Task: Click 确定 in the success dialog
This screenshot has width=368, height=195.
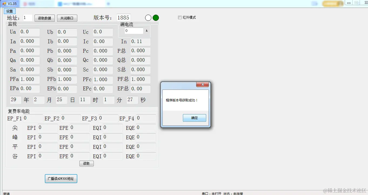Action: click(x=195, y=118)
